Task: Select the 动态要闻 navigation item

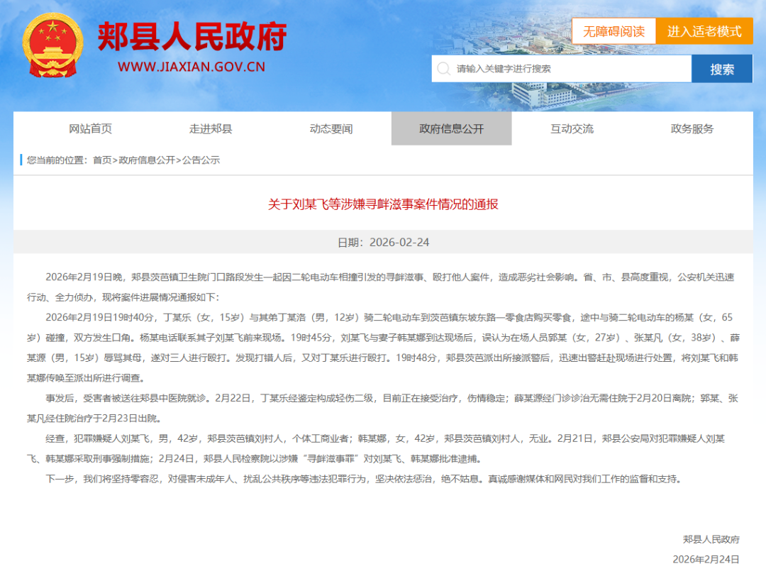Action: click(331, 128)
